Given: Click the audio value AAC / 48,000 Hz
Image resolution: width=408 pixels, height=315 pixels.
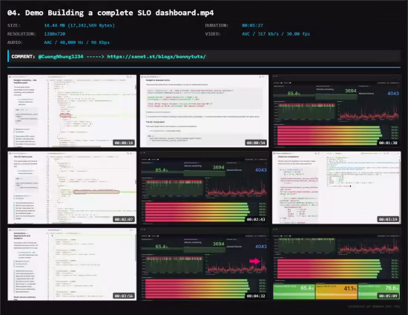Looking at the screenshot, I should tap(76, 42).
